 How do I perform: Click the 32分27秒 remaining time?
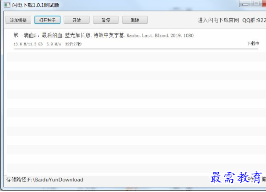(x=73, y=44)
